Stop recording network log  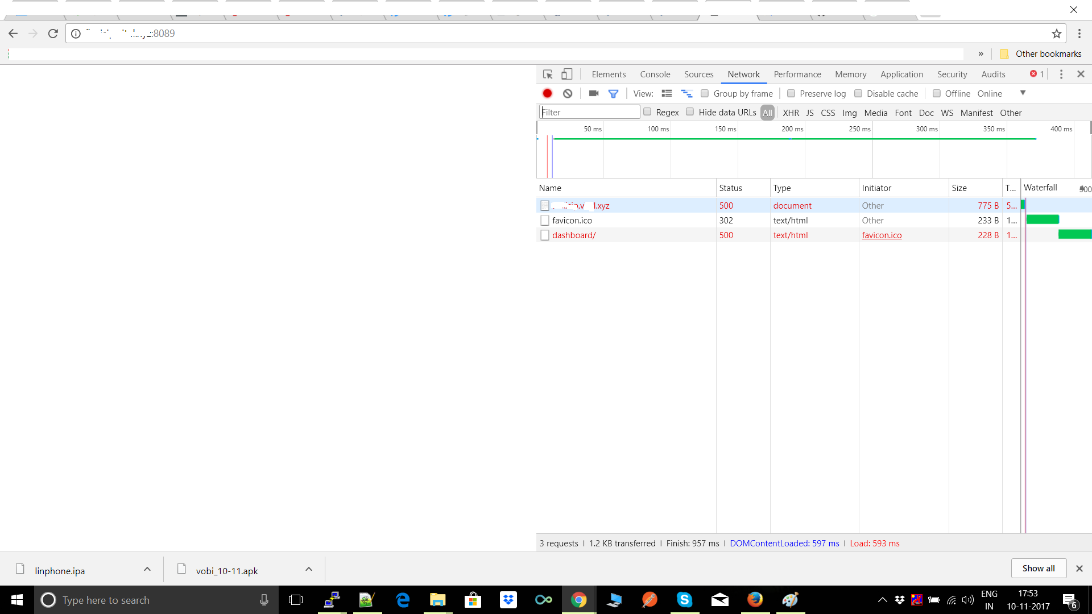tap(547, 94)
